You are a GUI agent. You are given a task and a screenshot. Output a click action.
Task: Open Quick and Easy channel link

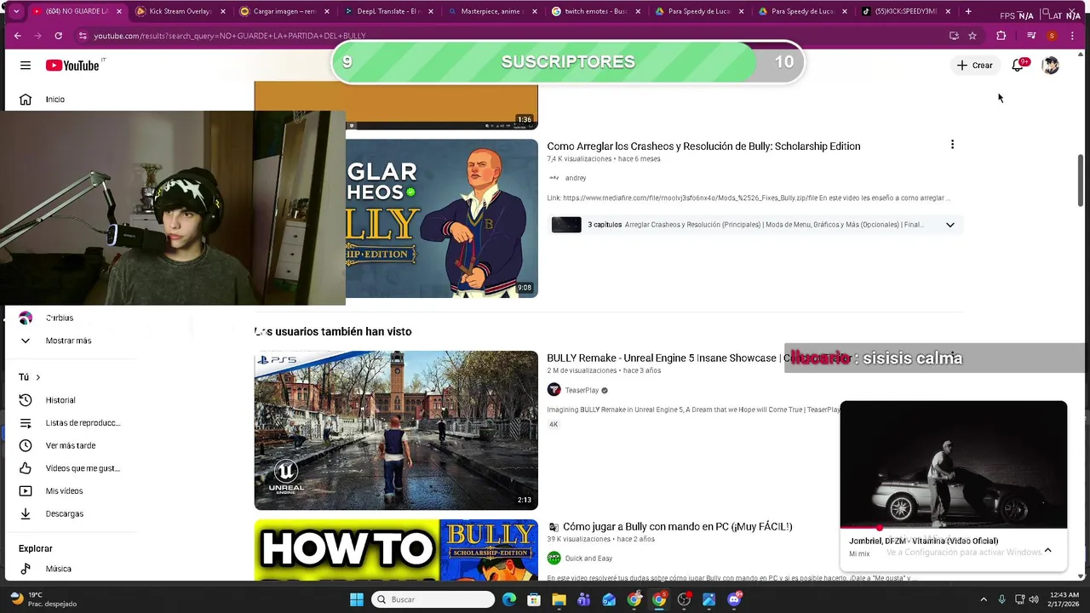click(x=588, y=559)
